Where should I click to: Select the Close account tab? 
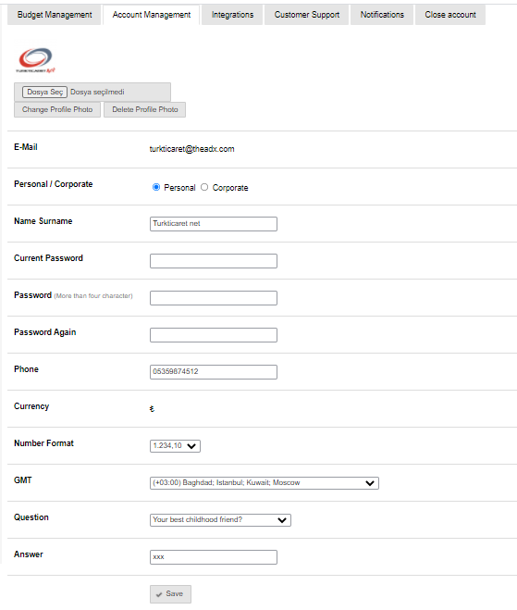[450, 15]
